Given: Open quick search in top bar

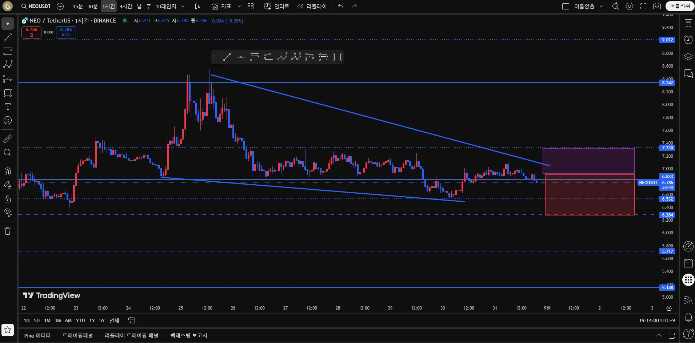Looking at the screenshot, I should (x=616, y=6).
